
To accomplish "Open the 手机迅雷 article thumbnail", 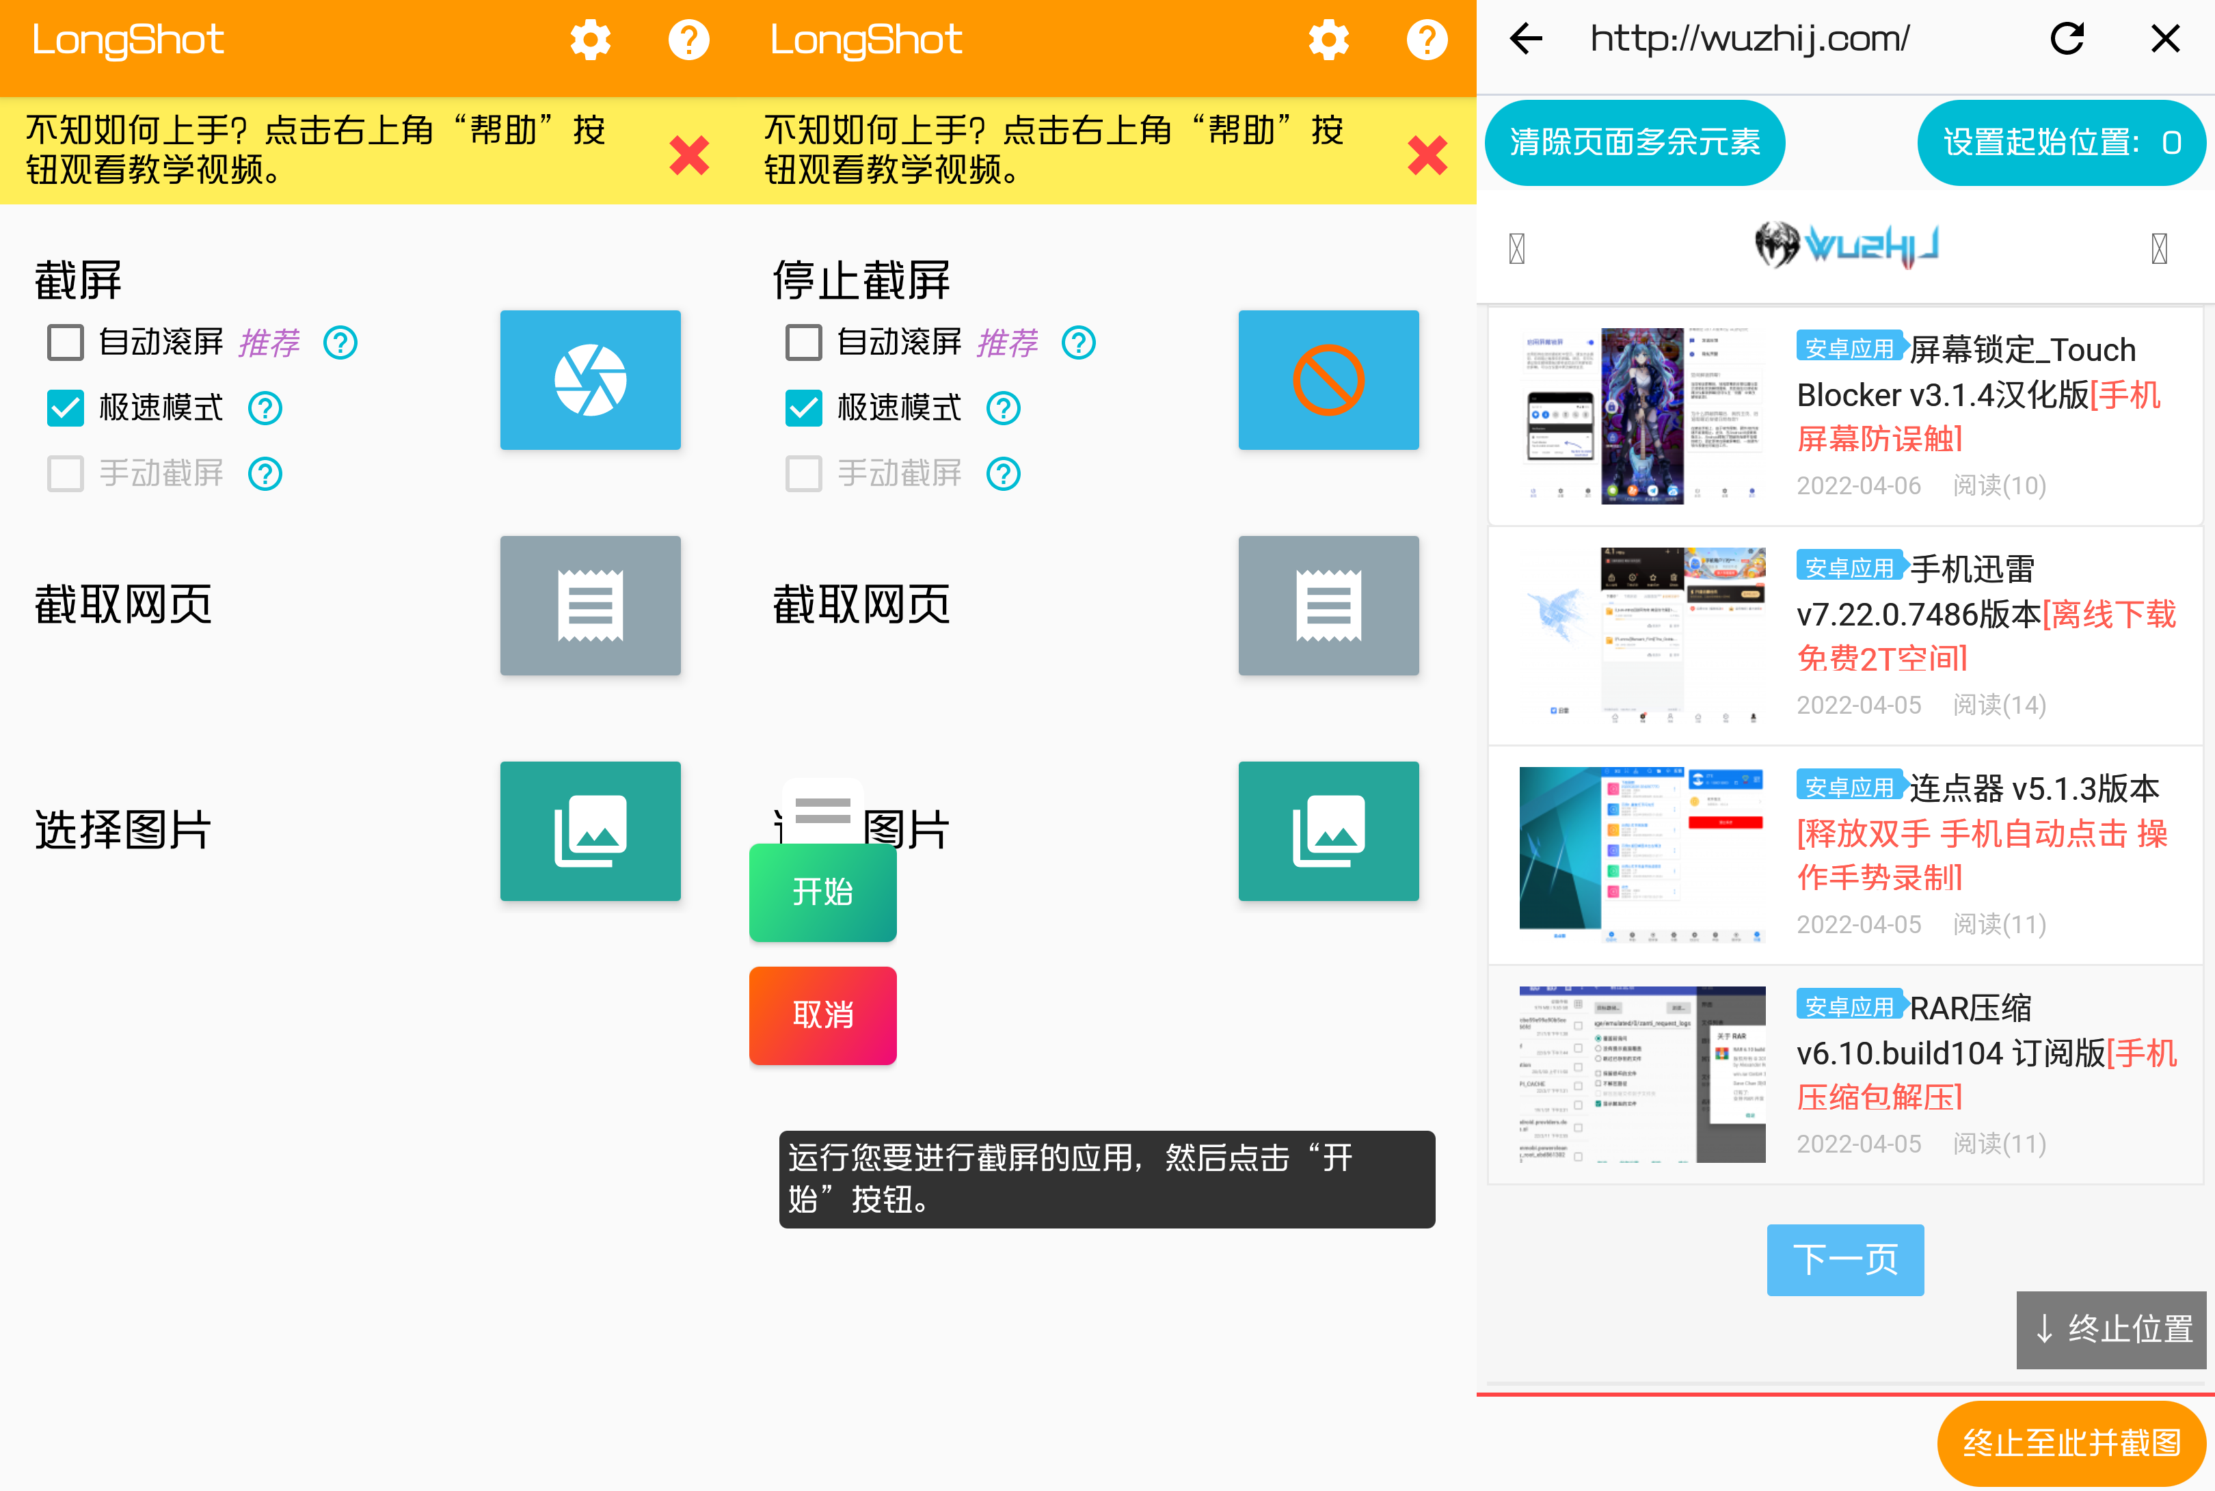I will tap(1641, 635).
